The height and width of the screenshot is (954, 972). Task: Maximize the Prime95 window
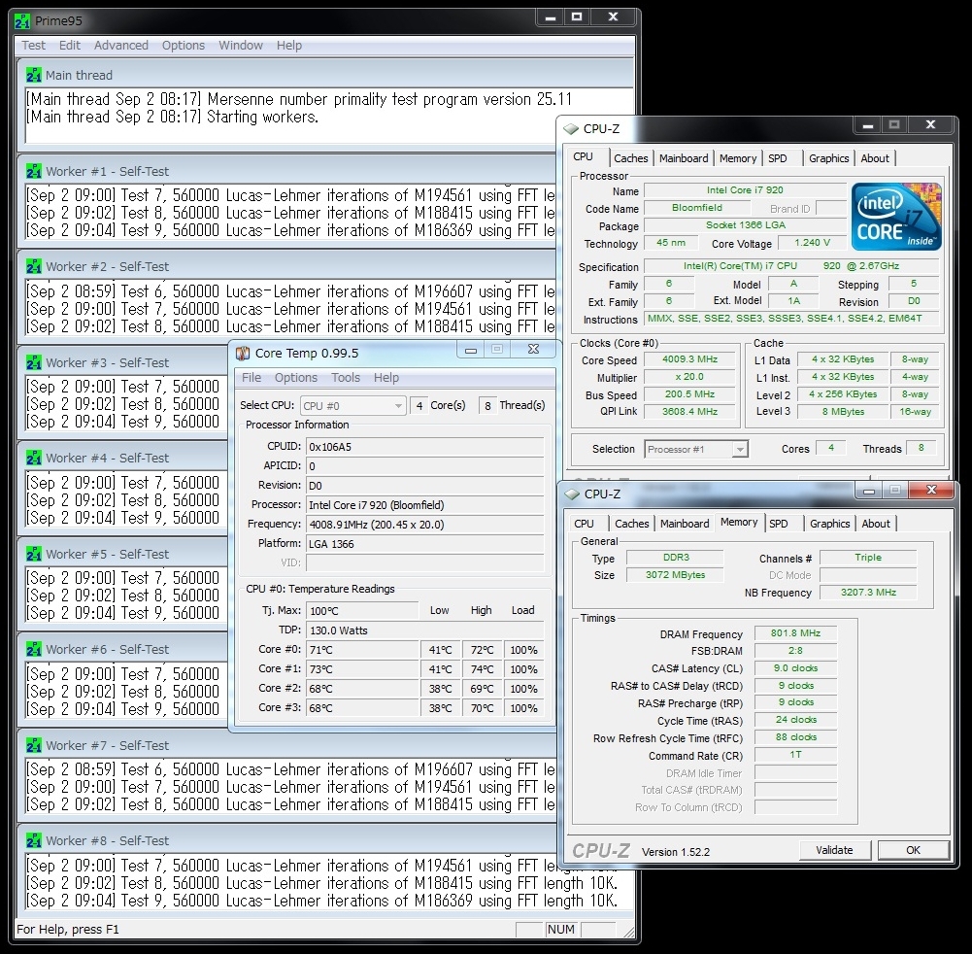pos(577,17)
